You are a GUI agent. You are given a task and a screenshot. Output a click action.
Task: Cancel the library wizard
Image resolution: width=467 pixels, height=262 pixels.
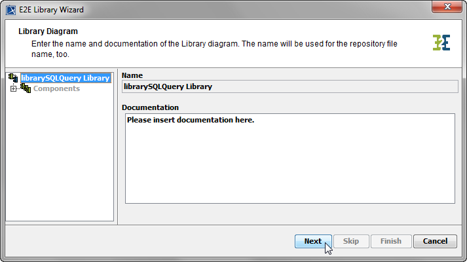tap(435, 241)
